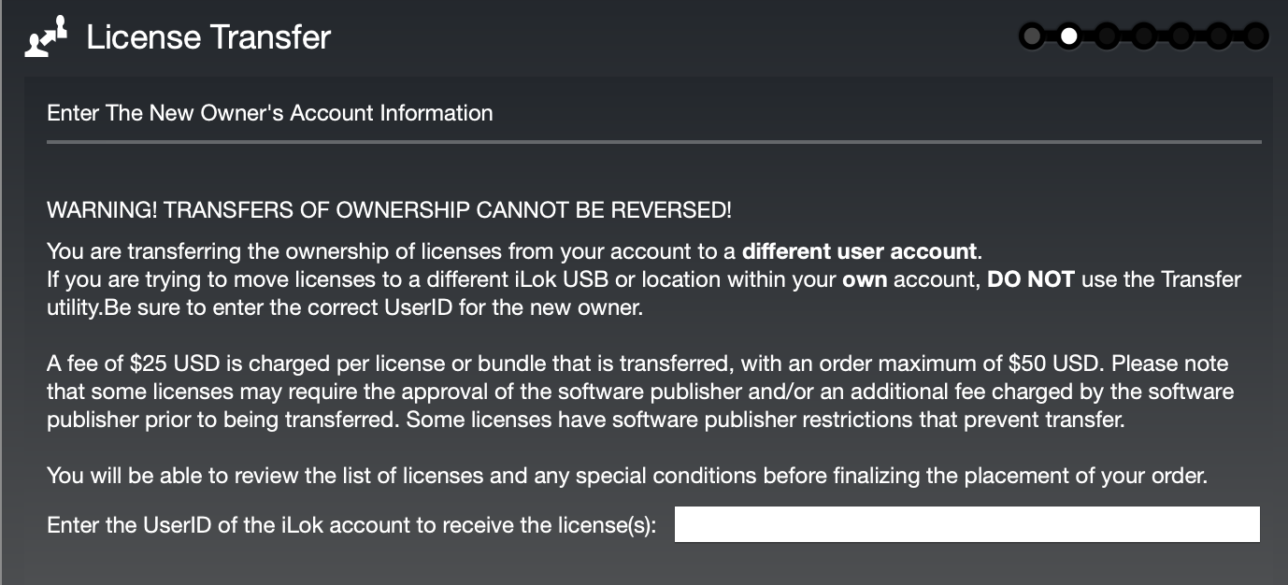Click the divider line under the heading
This screenshot has width=1288, height=585.
pos(653,142)
